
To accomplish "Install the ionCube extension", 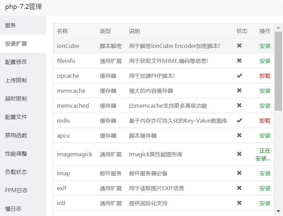I will pyautogui.click(x=265, y=46).
